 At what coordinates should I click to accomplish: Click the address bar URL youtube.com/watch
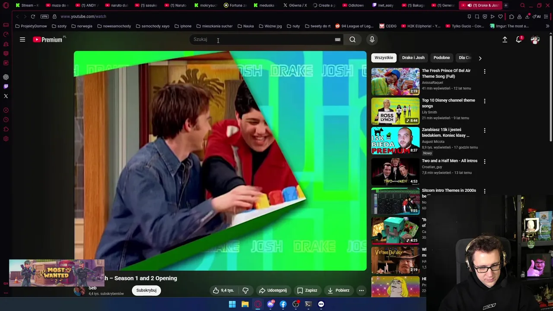(x=83, y=16)
